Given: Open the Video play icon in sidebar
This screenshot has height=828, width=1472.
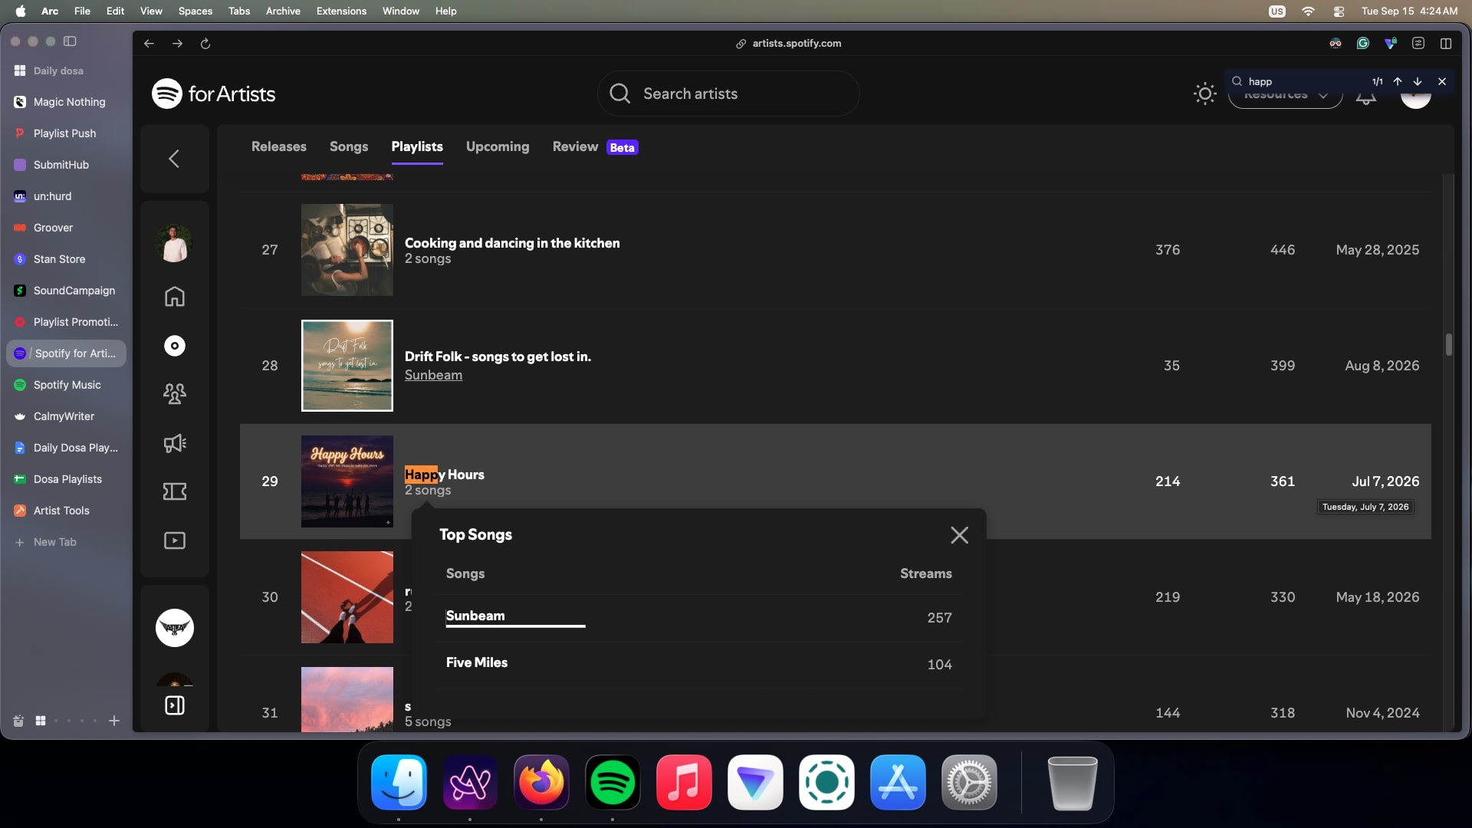Looking at the screenshot, I should click(x=175, y=540).
